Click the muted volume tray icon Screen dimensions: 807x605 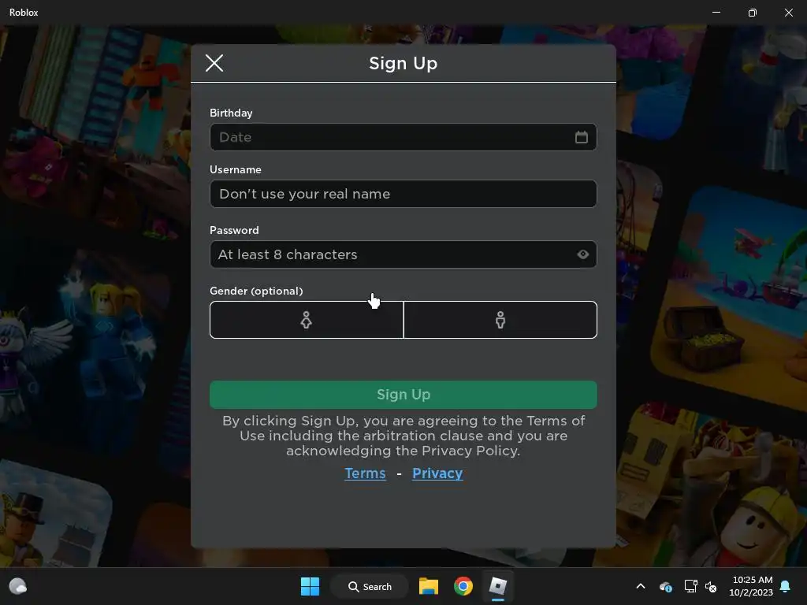(x=711, y=586)
